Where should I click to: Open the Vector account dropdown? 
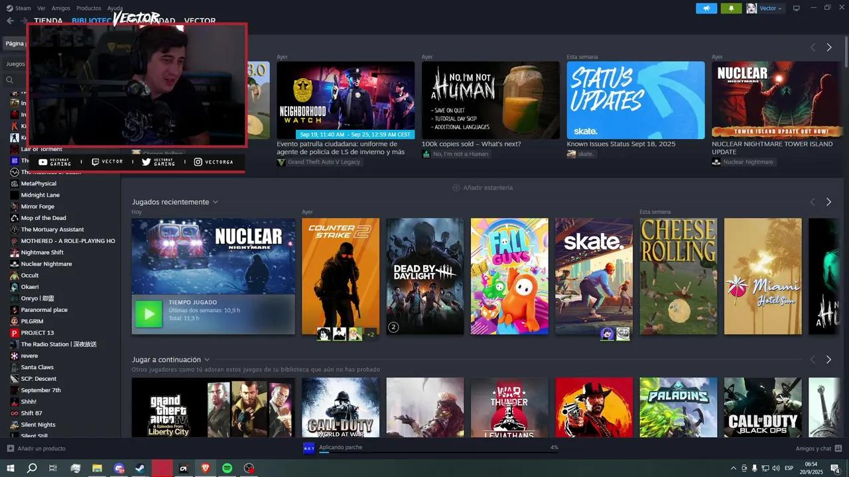(765, 8)
